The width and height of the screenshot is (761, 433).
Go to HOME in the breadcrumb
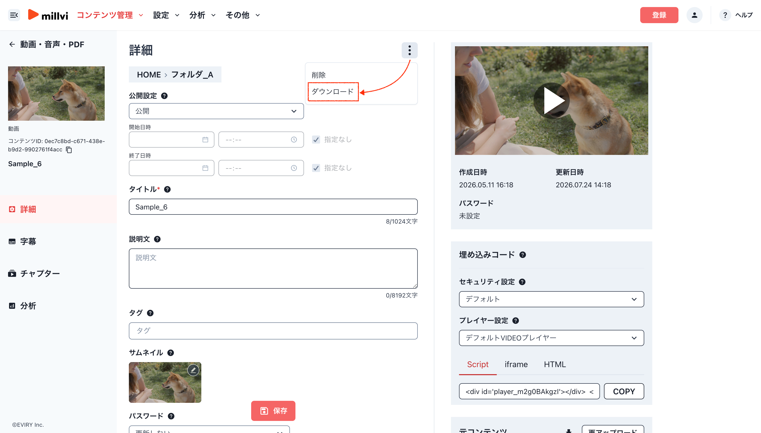149,75
